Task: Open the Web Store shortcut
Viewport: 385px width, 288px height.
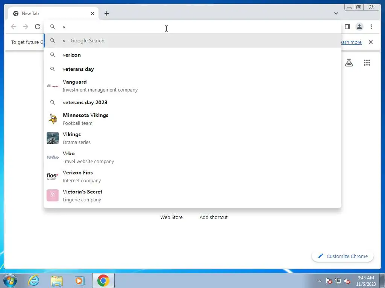Action: click(171, 217)
